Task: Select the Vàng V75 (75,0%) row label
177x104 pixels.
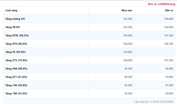Action: (16, 60)
